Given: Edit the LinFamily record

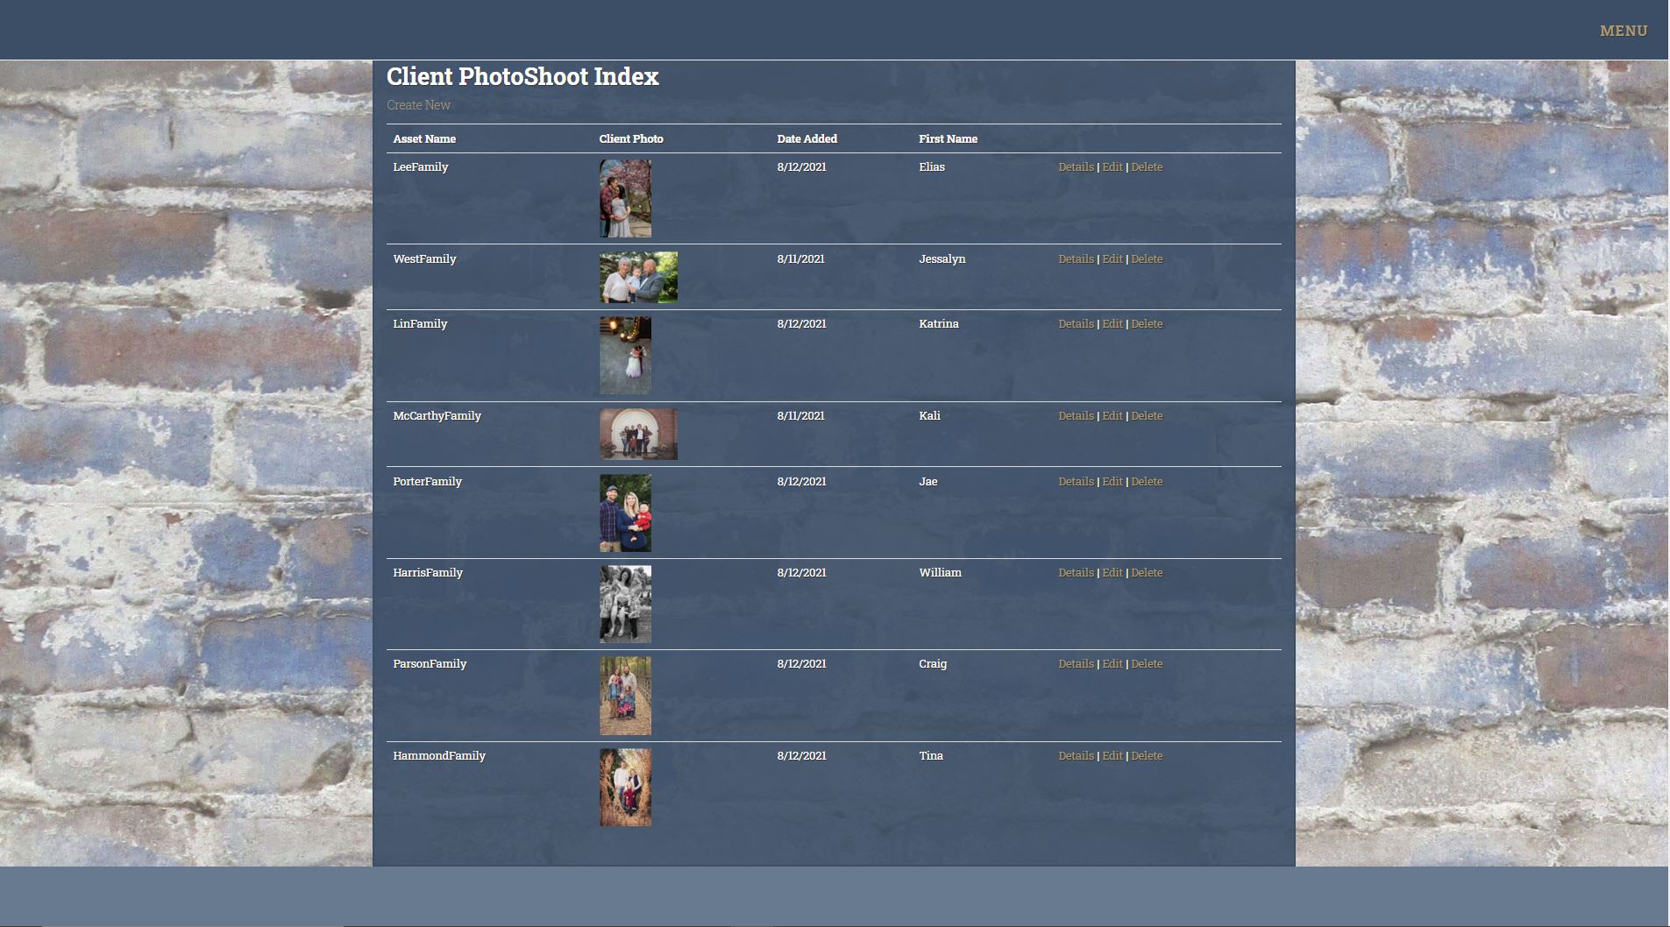Looking at the screenshot, I should pos(1112,323).
